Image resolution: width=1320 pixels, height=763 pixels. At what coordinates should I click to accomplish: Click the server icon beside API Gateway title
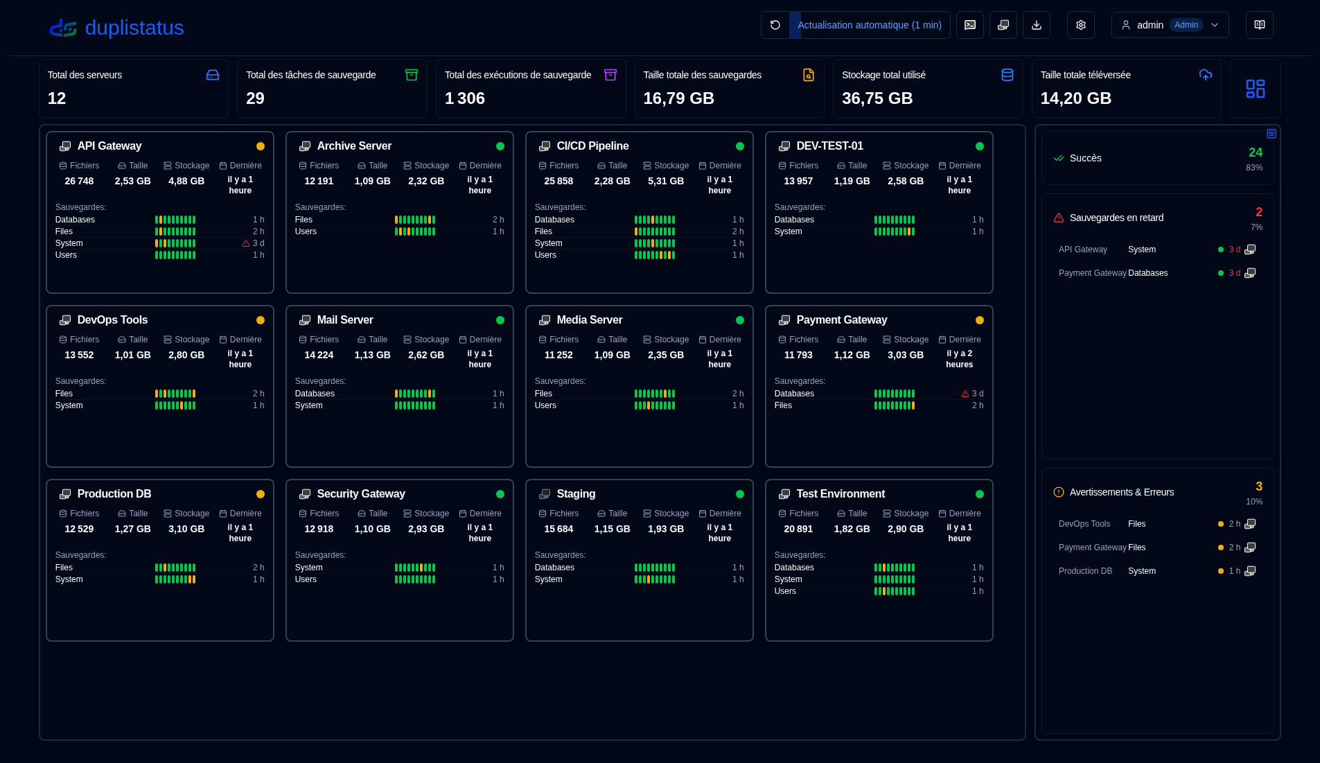pyautogui.click(x=64, y=146)
